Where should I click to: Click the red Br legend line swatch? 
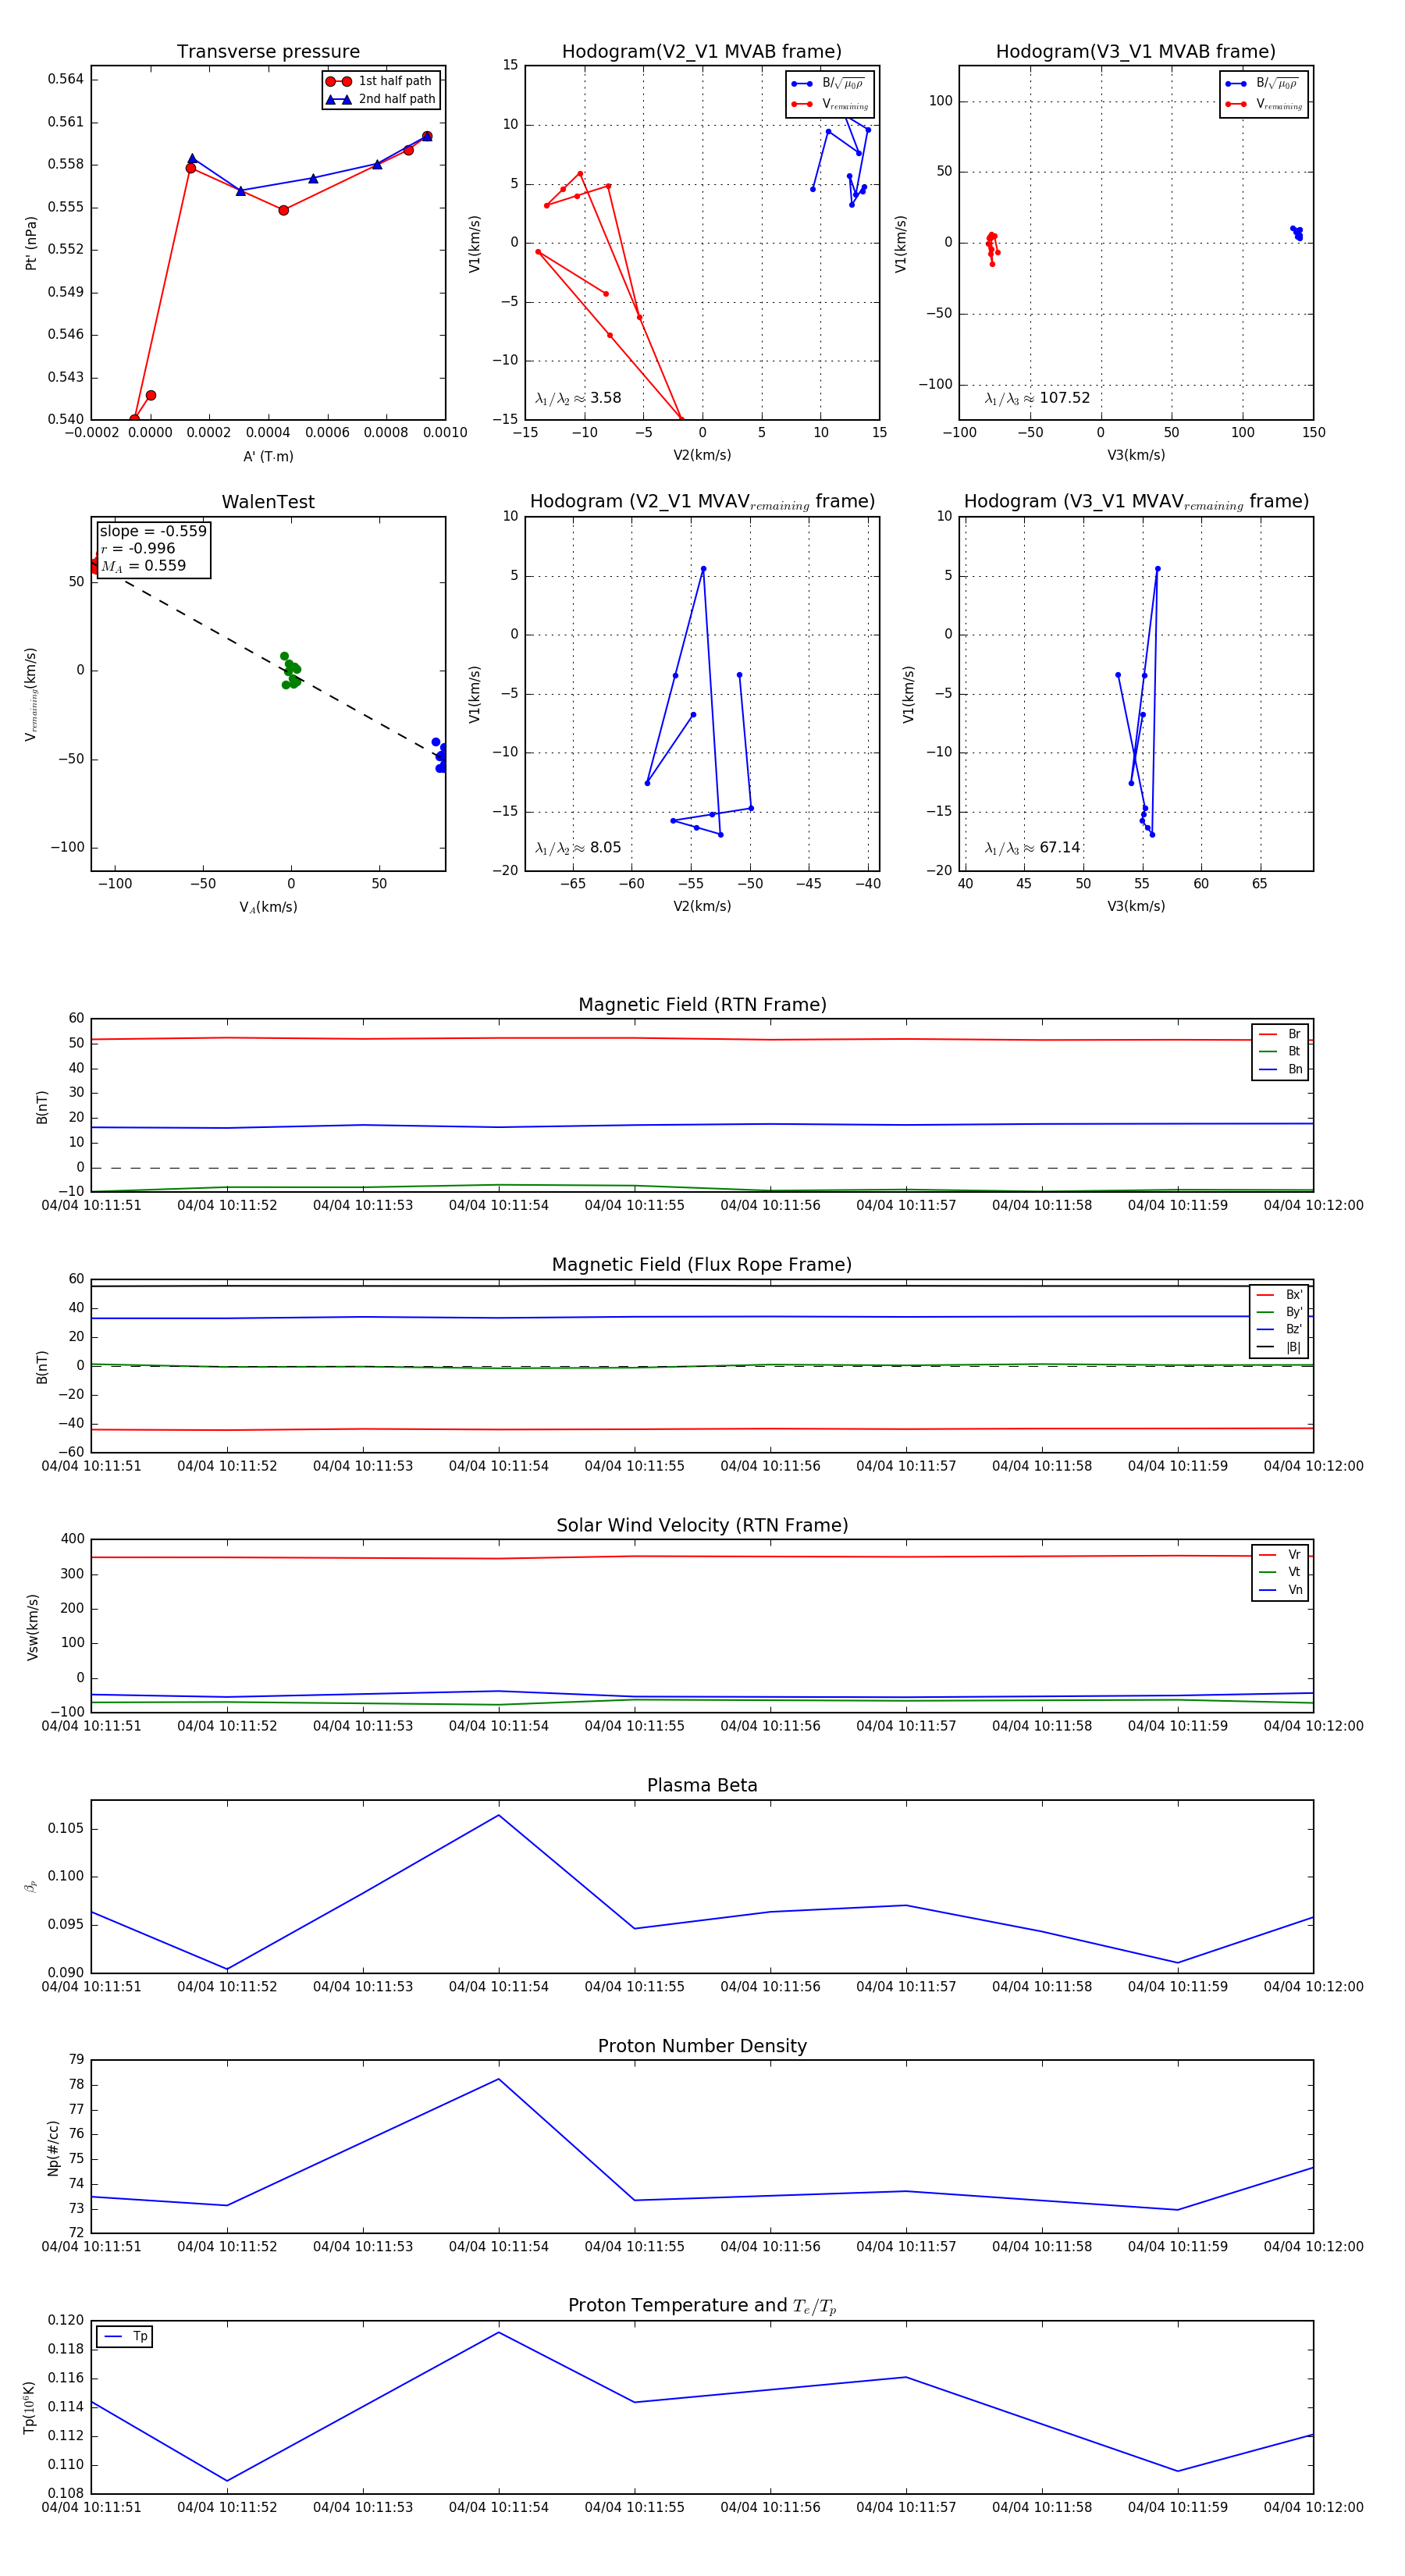pos(1267,1034)
